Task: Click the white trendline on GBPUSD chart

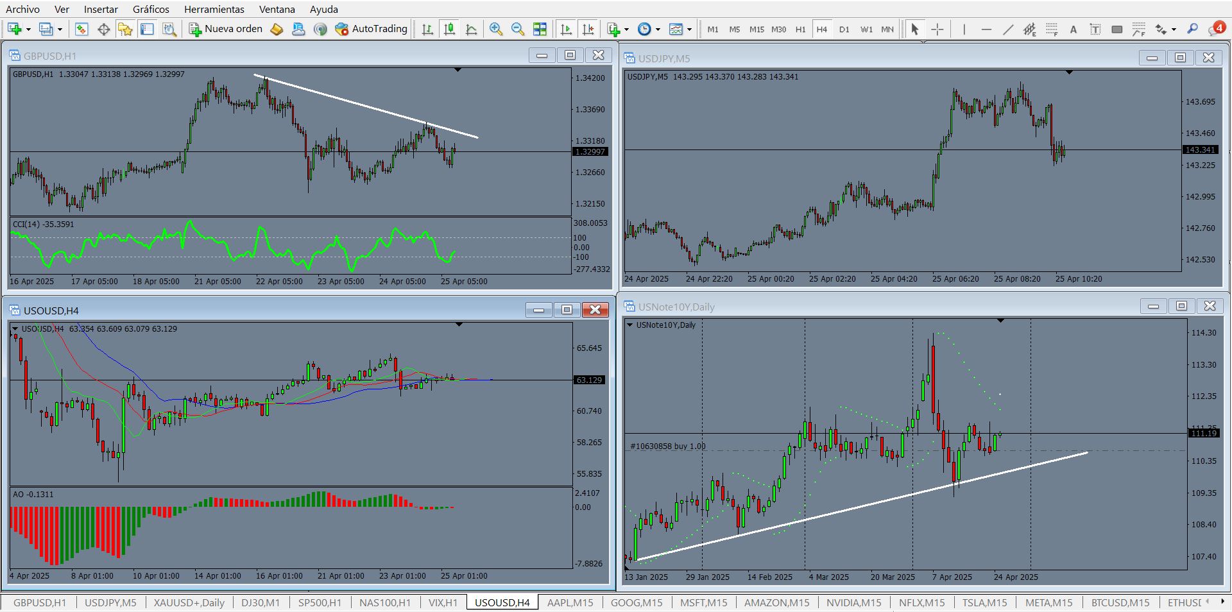Action: point(366,106)
